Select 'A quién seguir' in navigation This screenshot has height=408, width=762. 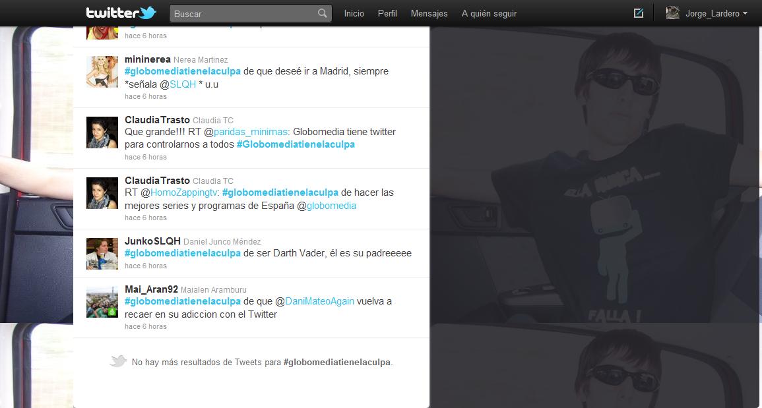pyautogui.click(x=489, y=13)
